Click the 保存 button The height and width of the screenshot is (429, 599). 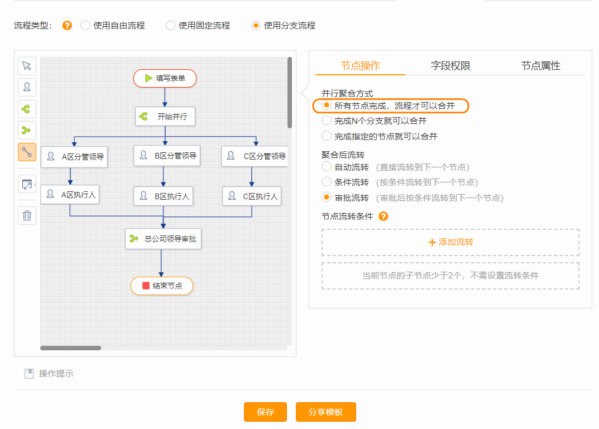point(266,412)
